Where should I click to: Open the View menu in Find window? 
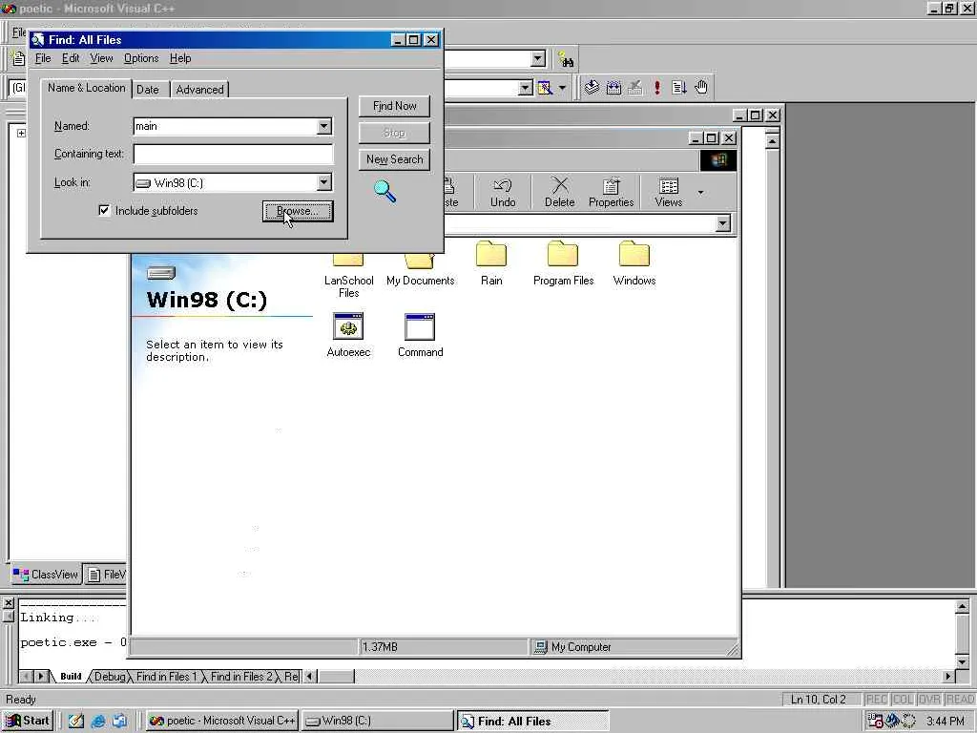pyautogui.click(x=101, y=58)
